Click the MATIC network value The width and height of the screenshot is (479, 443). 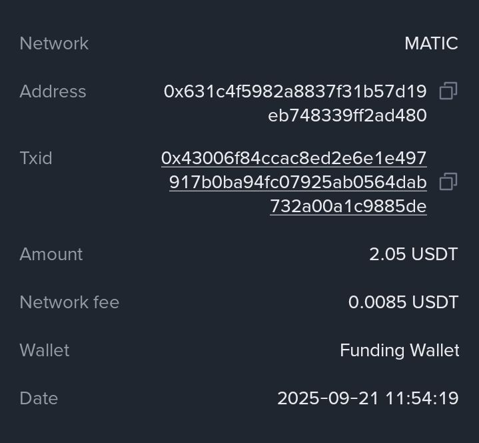point(431,43)
